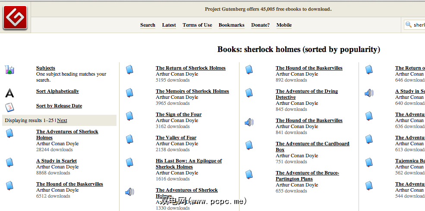This screenshot has height=211, width=425.
Task: Click into the search field containing sherlock
Action: point(415,25)
